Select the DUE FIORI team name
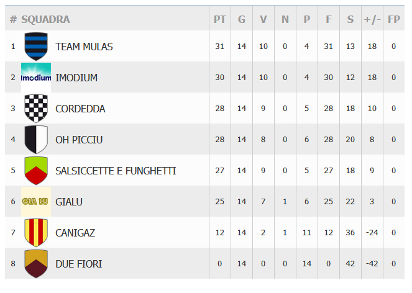 point(78,264)
